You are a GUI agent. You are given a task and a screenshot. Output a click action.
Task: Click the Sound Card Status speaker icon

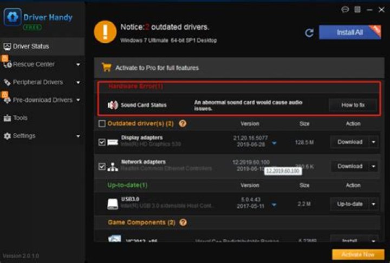pyautogui.click(x=113, y=105)
